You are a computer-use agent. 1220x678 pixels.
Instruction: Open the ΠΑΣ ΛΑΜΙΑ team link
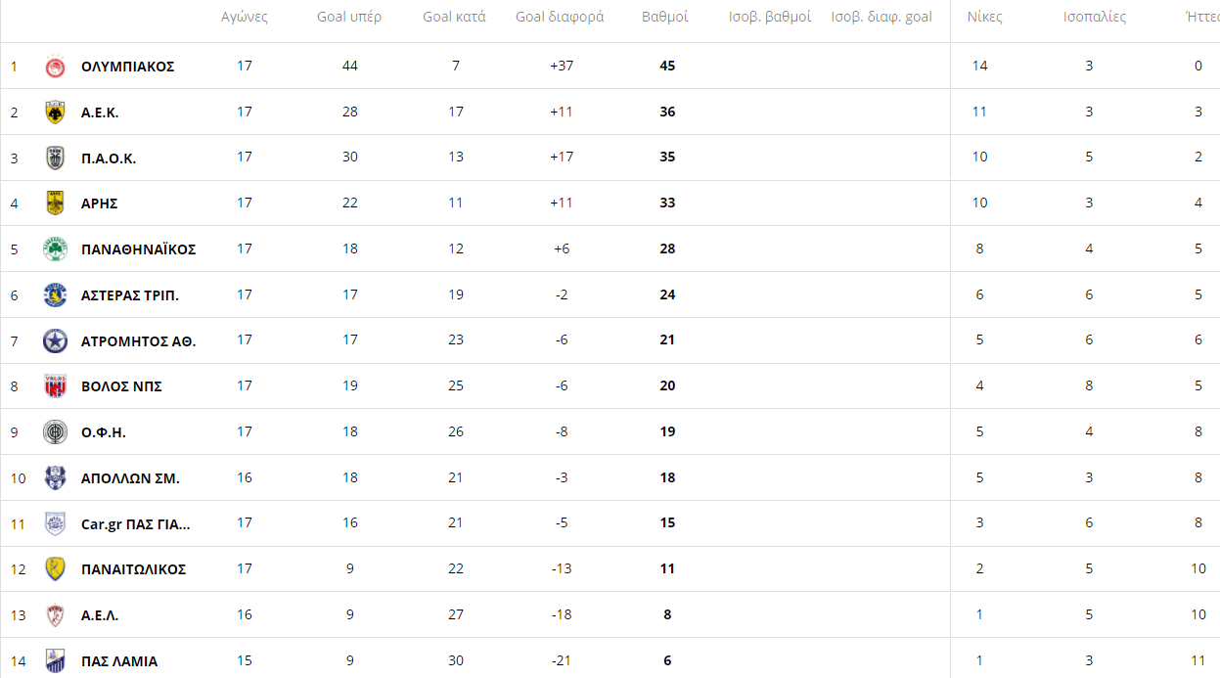[x=119, y=661]
